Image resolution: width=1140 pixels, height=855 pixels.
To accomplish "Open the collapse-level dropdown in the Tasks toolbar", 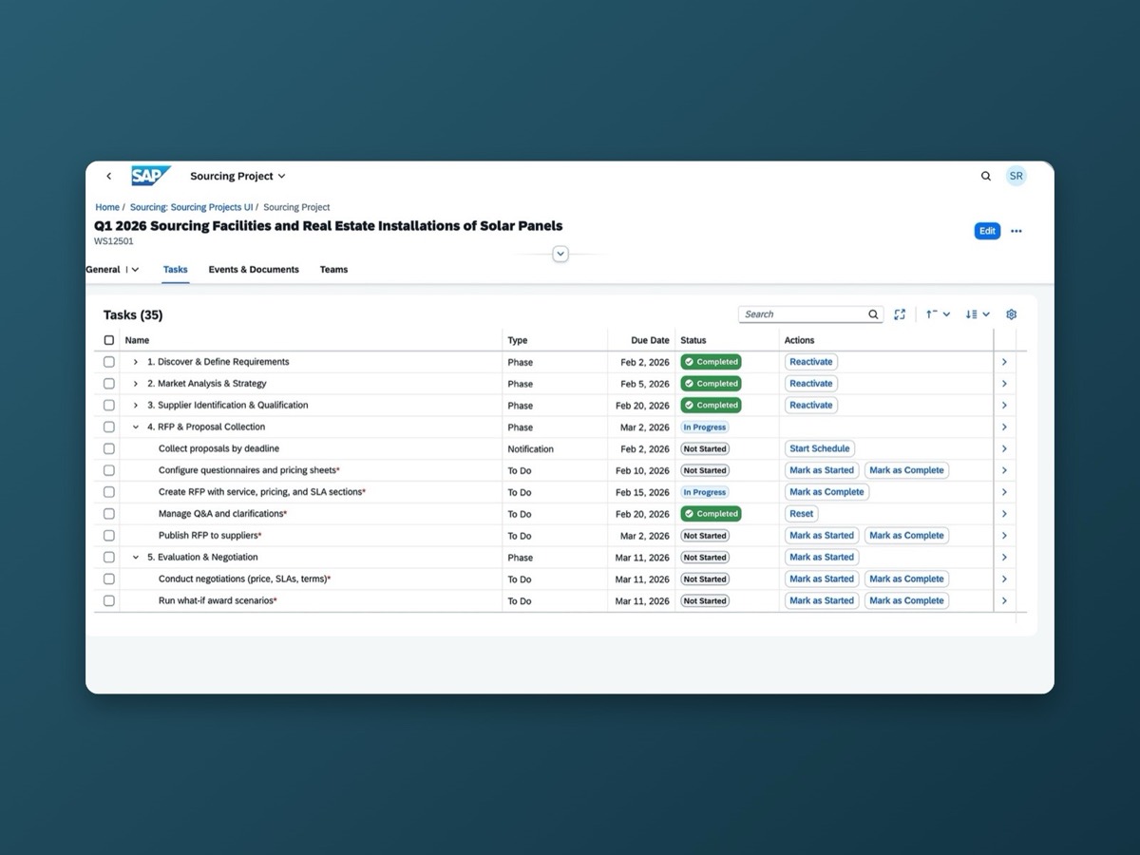I will click(x=938, y=314).
